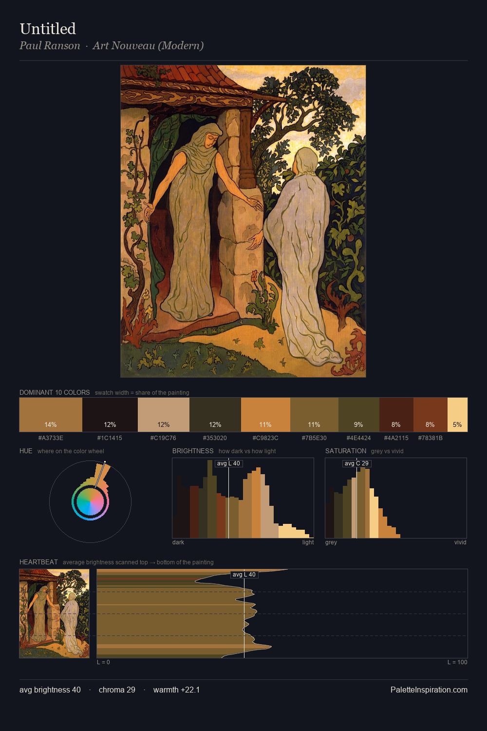Image resolution: width=487 pixels, height=731 pixels.
Task: Click the 'L = 100' axis label
Action: coord(457,662)
